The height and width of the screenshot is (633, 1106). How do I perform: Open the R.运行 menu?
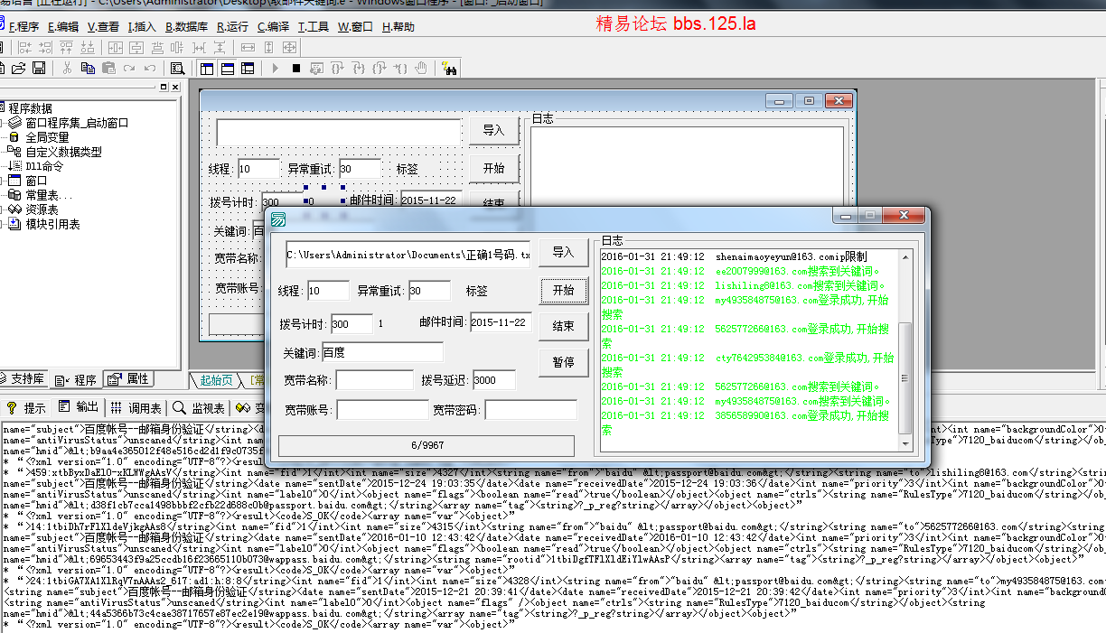[x=233, y=27]
